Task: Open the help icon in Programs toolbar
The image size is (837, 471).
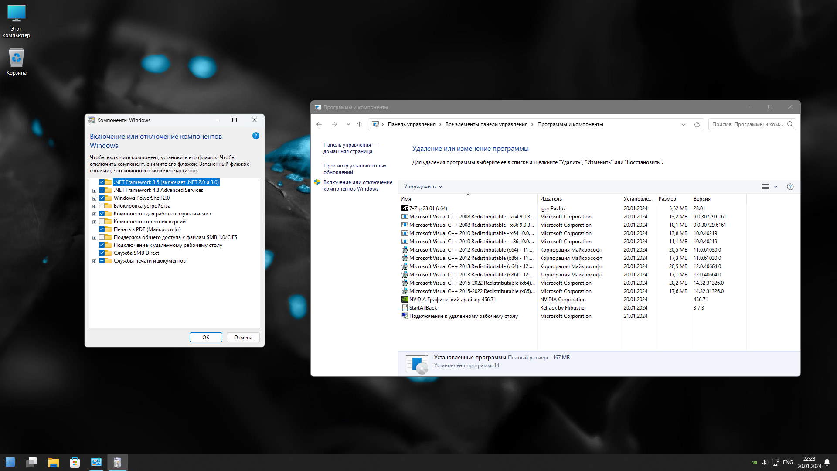Action: point(790,187)
